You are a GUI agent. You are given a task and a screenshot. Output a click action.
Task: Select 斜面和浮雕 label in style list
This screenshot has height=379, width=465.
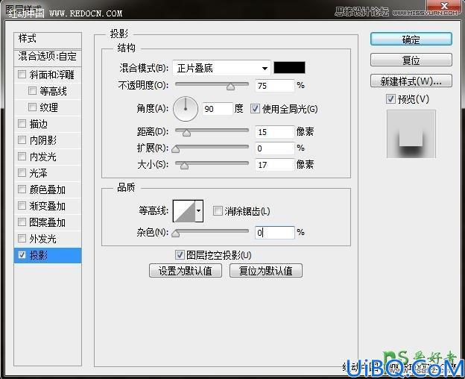click(51, 75)
